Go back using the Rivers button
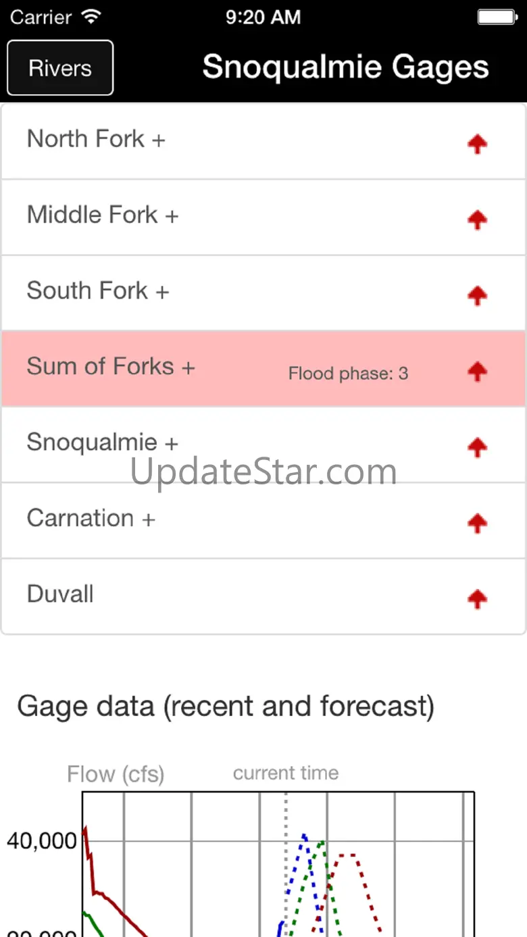This screenshot has width=527, height=937. [x=60, y=68]
